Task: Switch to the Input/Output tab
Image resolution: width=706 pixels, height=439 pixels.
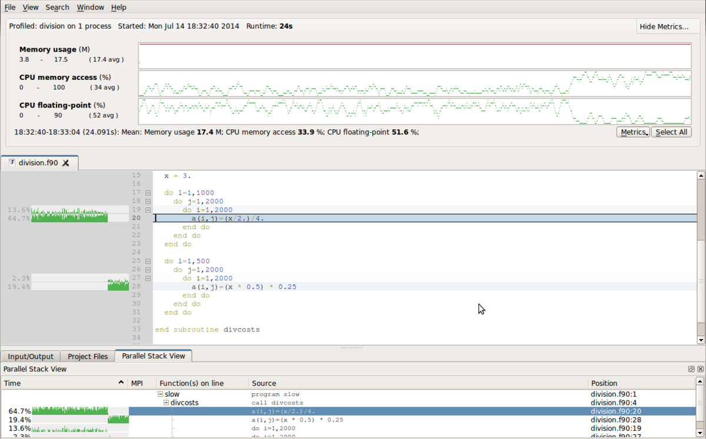Action: [31, 356]
